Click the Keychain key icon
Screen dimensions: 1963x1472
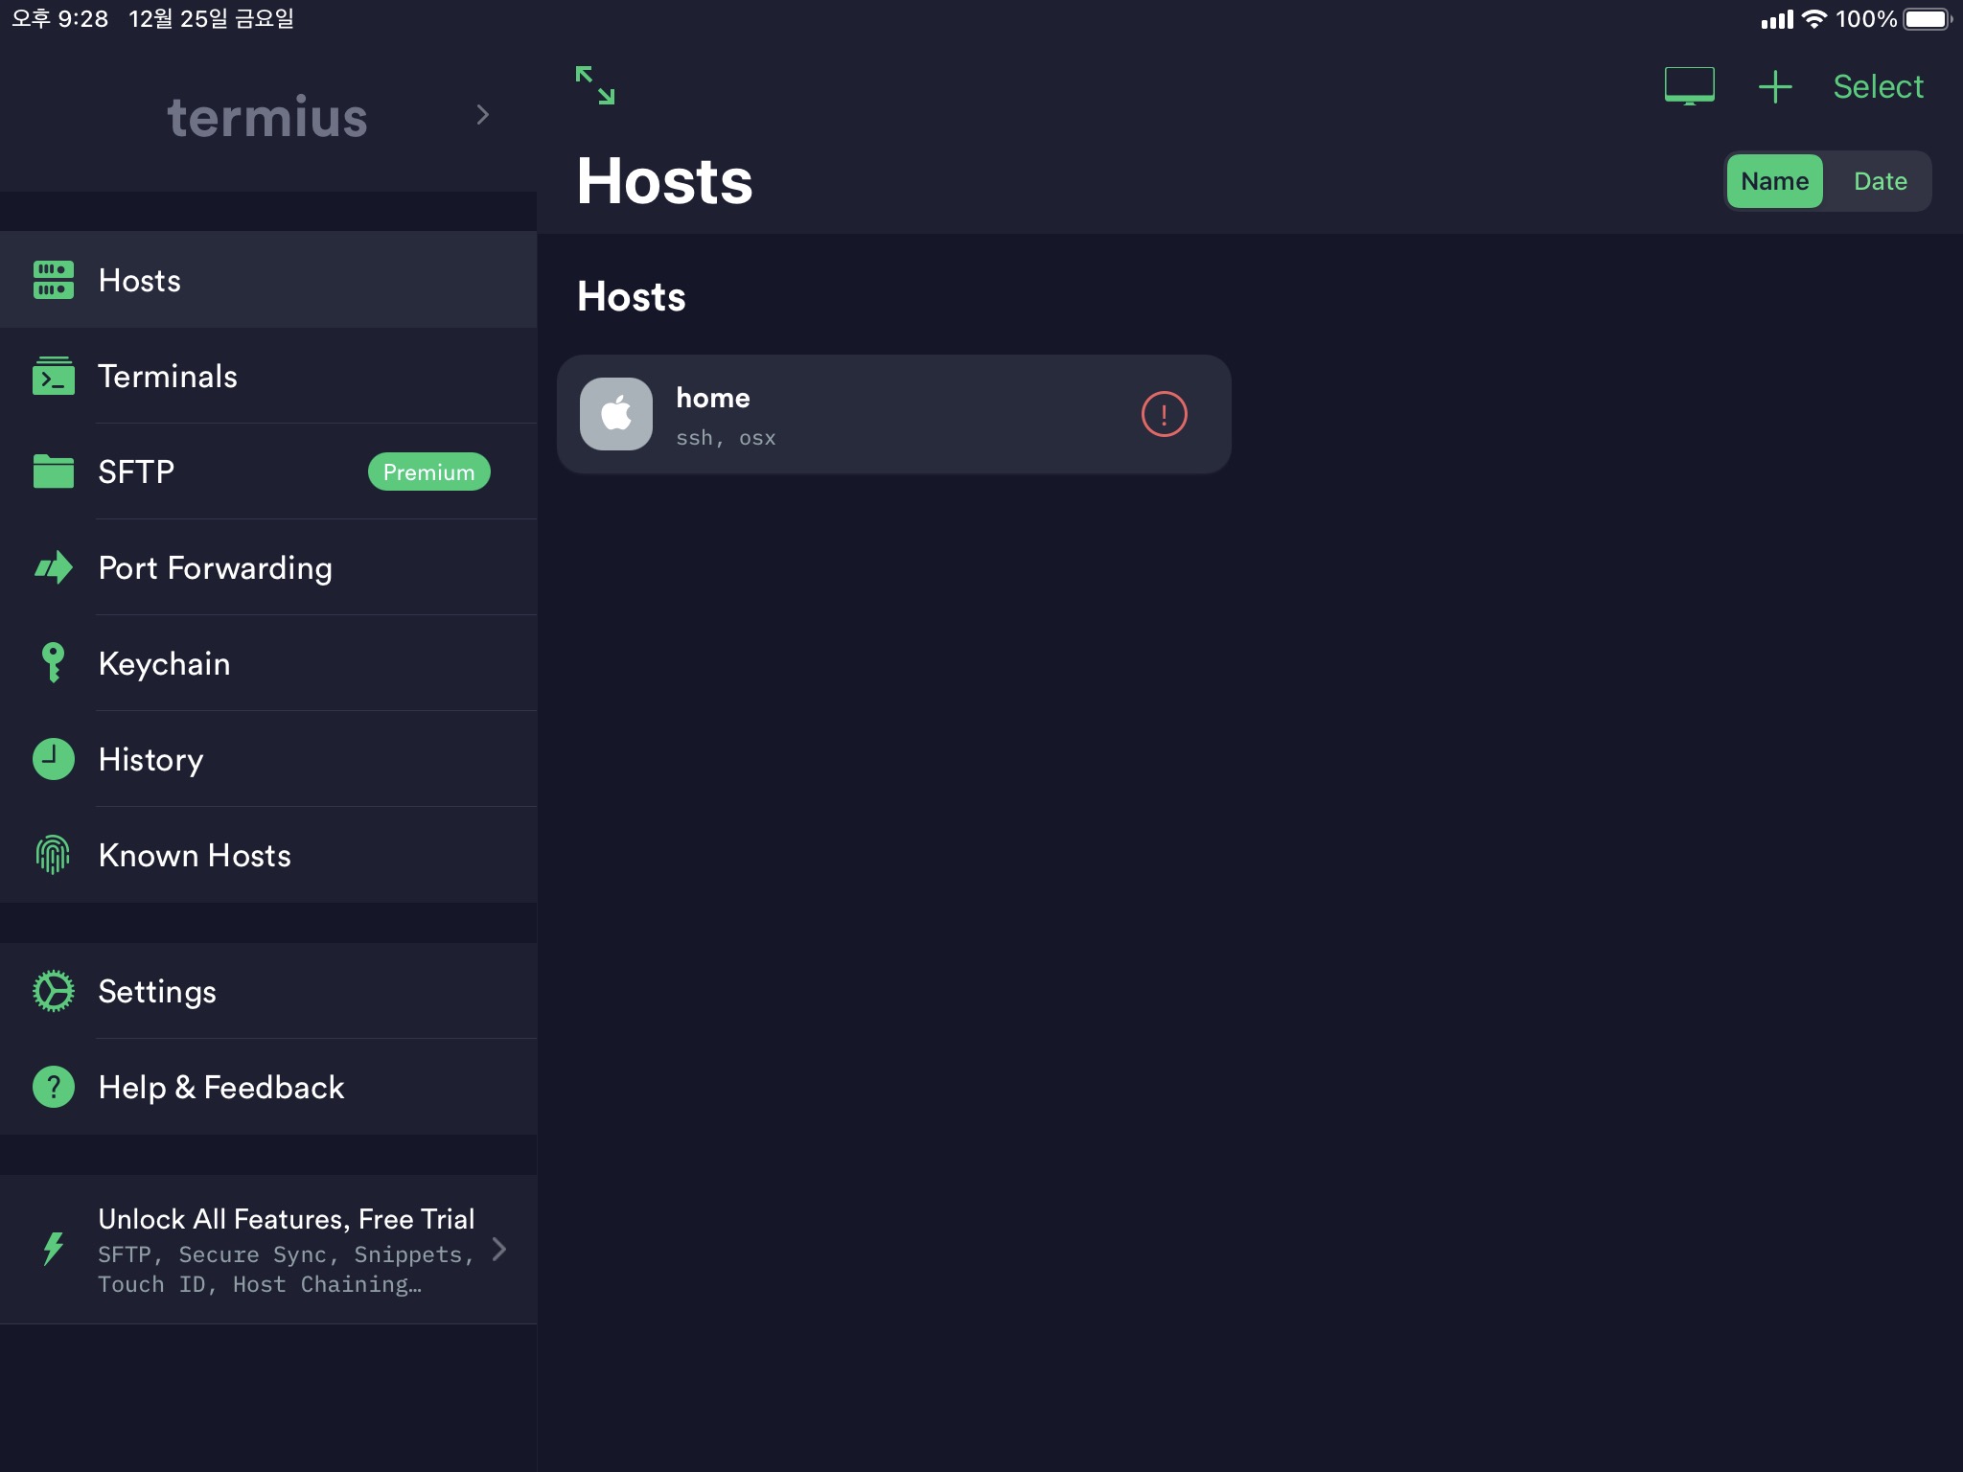pyautogui.click(x=54, y=662)
